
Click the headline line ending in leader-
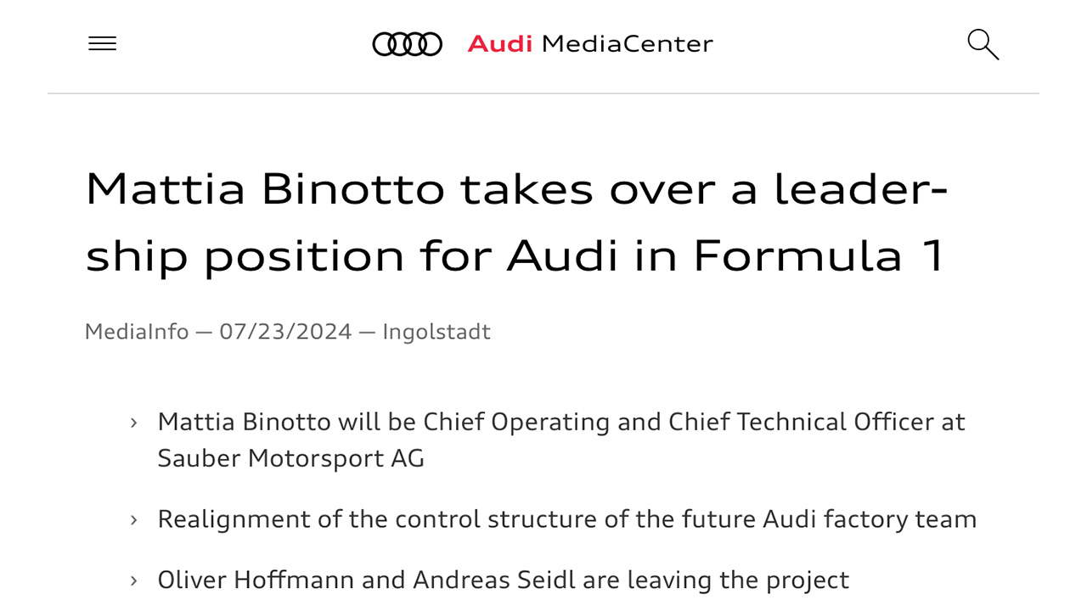pos(516,188)
